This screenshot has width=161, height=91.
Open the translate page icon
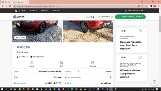(139, 6)
